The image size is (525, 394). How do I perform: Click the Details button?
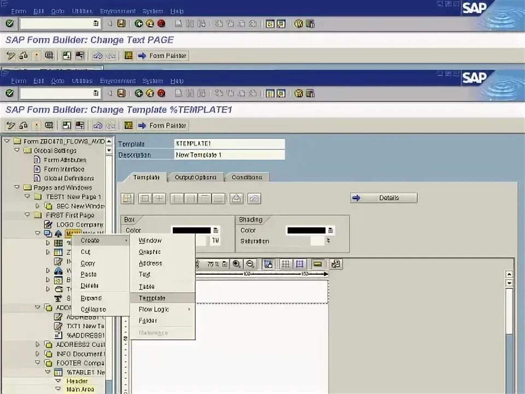[384, 198]
